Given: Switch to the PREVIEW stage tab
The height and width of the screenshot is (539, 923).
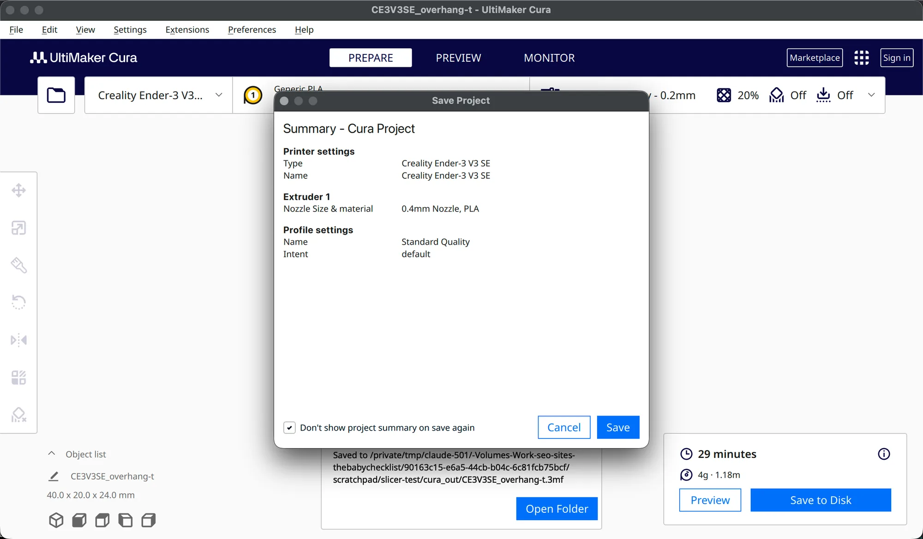Looking at the screenshot, I should (x=458, y=58).
